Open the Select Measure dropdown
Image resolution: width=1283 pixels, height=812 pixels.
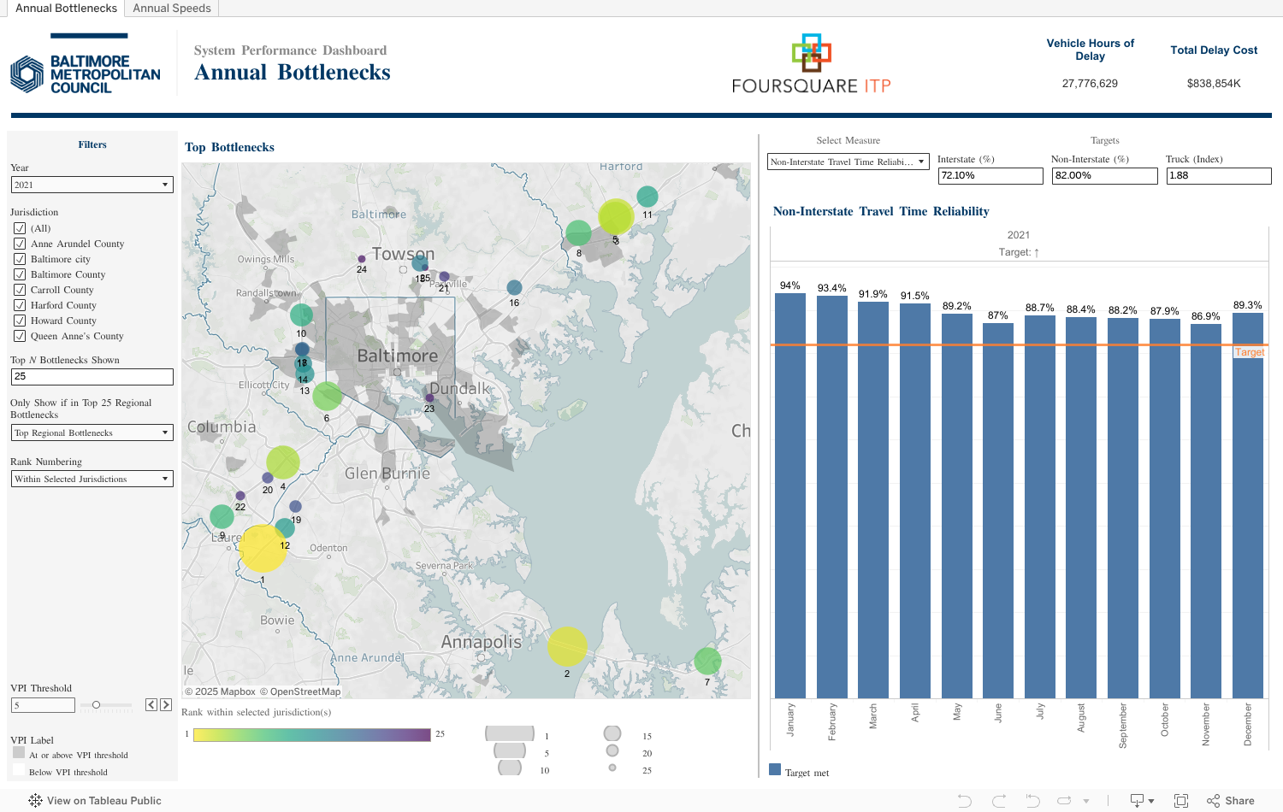pyautogui.click(x=848, y=162)
